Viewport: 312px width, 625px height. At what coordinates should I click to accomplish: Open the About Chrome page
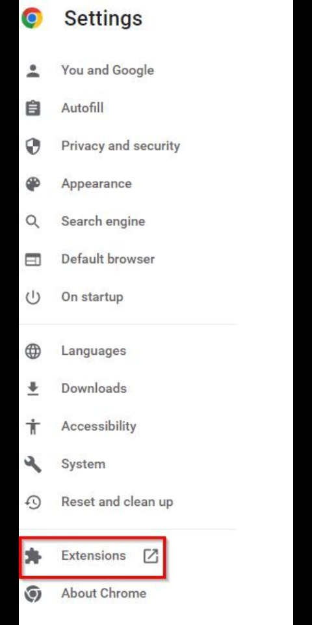[x=103, y=594]
